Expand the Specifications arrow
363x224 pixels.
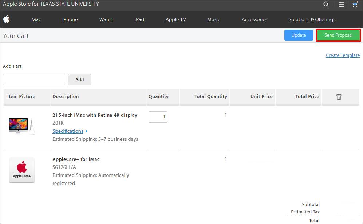pyautogui.click(x=87, y=131)
